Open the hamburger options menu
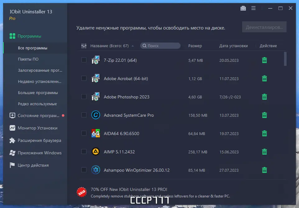 [253, 8]
